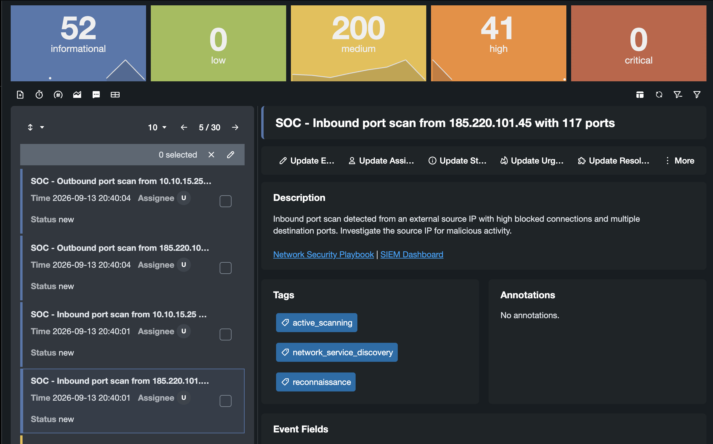Click the active_scanning tag

pyautogui.click(x=317, y=323)
